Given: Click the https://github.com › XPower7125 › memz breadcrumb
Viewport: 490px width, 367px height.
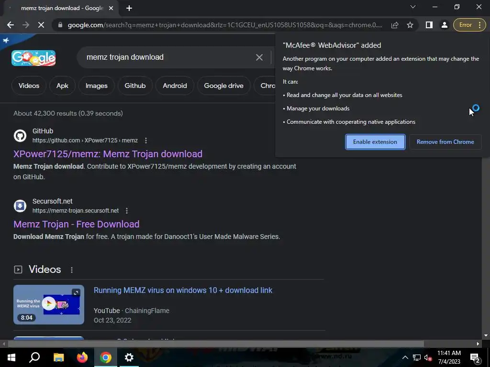Looking at the screenshot, I should [x=85, y=140].
